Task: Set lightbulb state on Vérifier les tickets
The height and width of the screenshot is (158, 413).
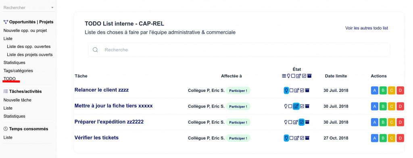Action: tap(286, 138)
